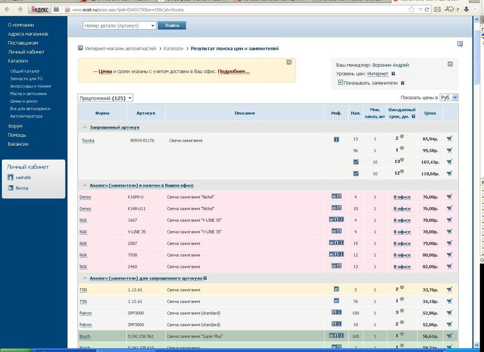This screenshot has width=484, height=352.
Task: Open the currency 'Руб.' dropdown
Action: coord(448,97)
